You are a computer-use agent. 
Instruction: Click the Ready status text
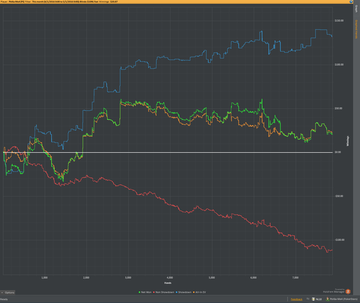[4, 299]
